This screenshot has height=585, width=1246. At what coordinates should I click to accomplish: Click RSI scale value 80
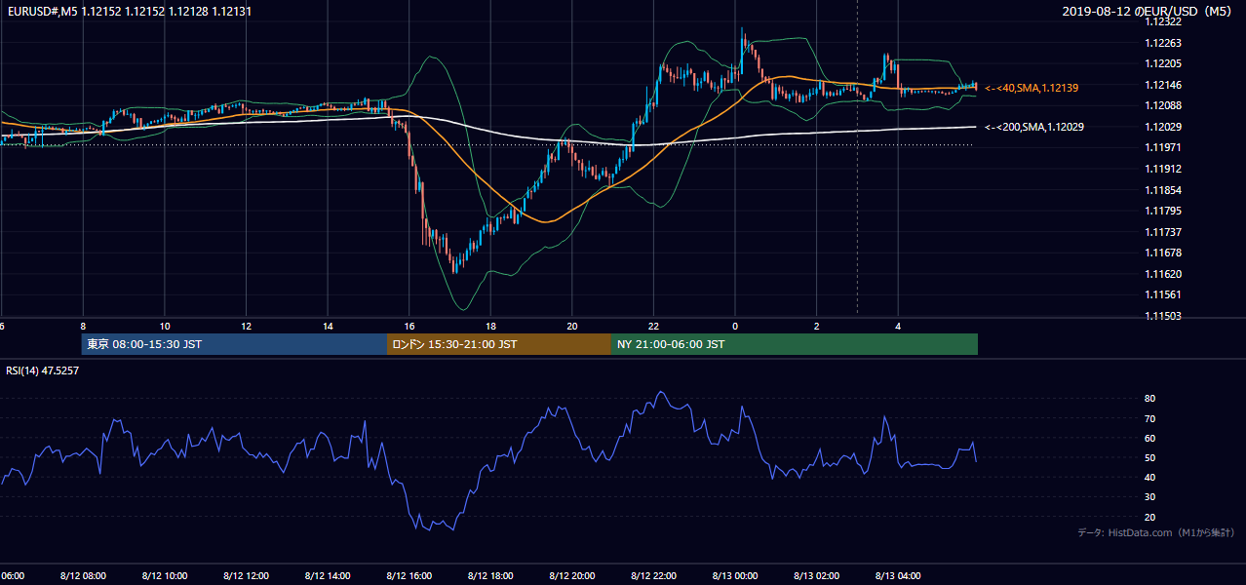[x=1150, y=399]
